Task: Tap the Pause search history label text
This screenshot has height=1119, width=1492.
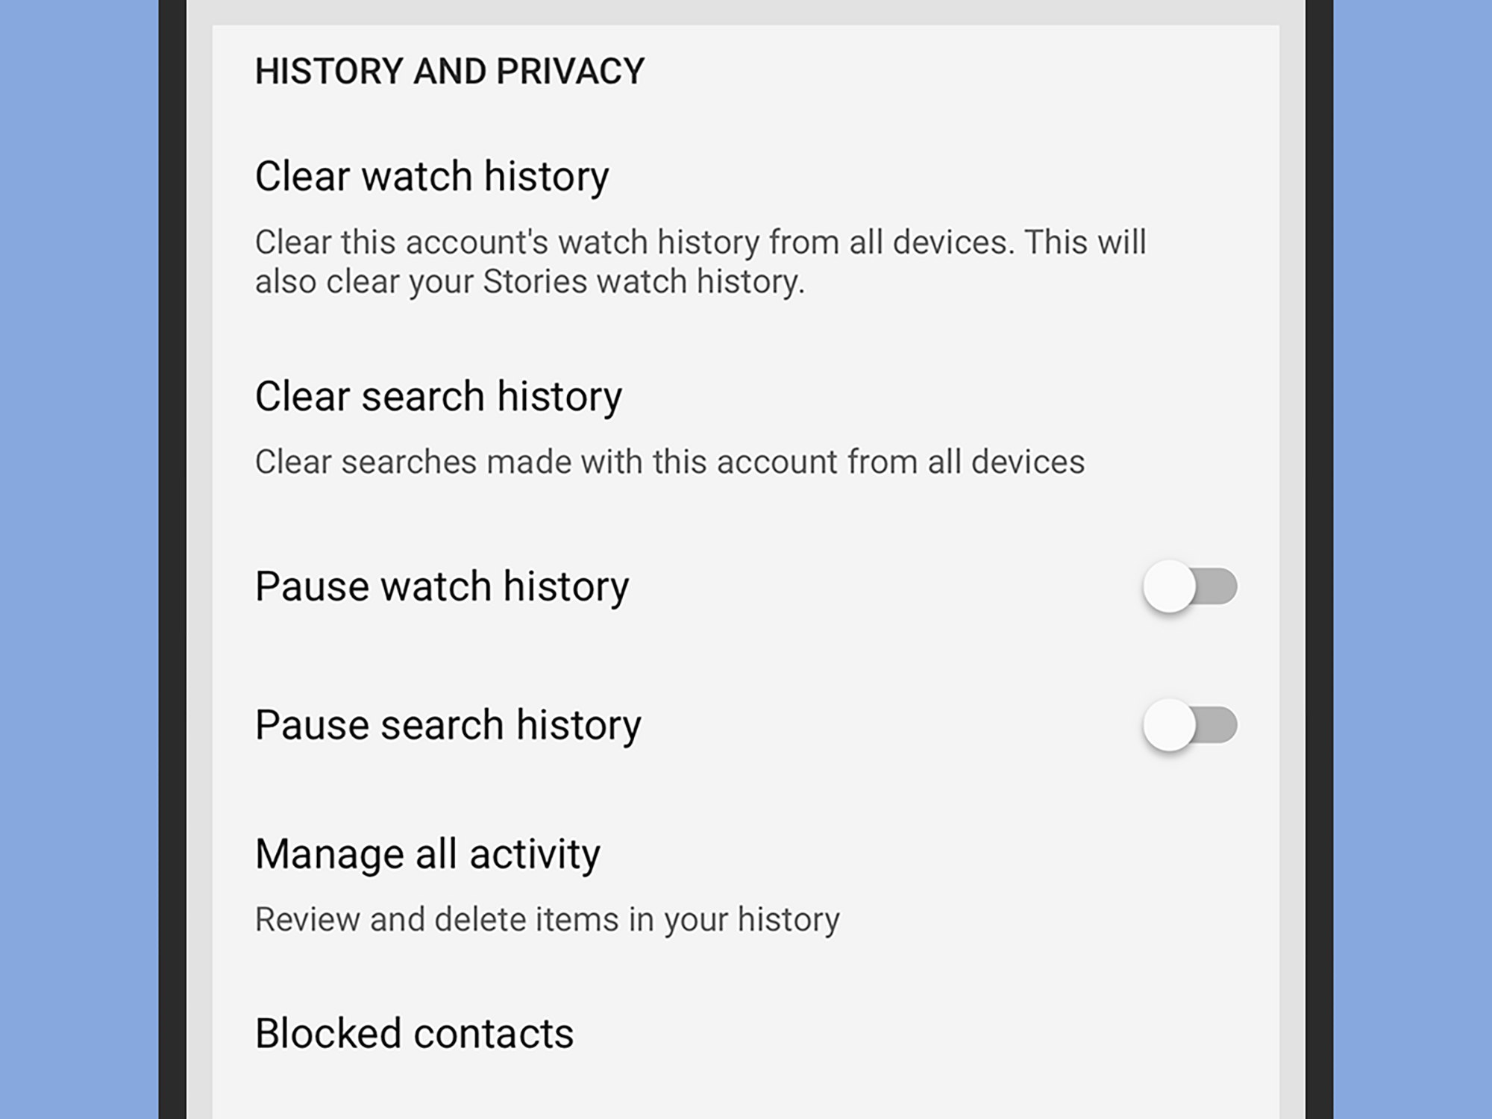Action: point(448,724)
